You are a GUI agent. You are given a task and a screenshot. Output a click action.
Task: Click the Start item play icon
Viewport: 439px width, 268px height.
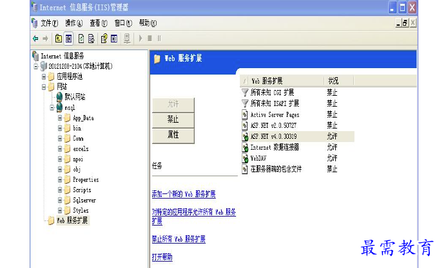coord(141,39)
